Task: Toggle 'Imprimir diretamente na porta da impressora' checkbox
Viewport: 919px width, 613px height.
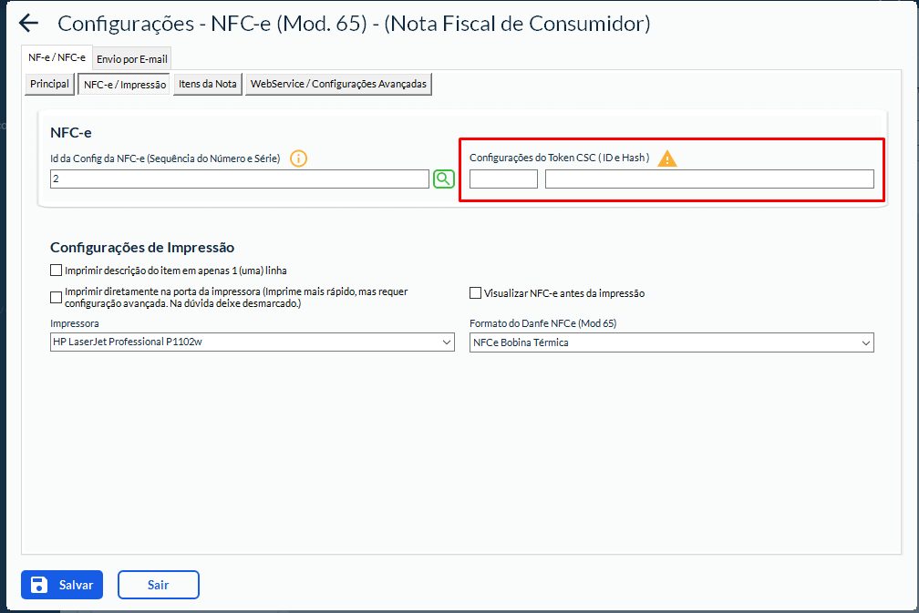Action: click(57, 297)
